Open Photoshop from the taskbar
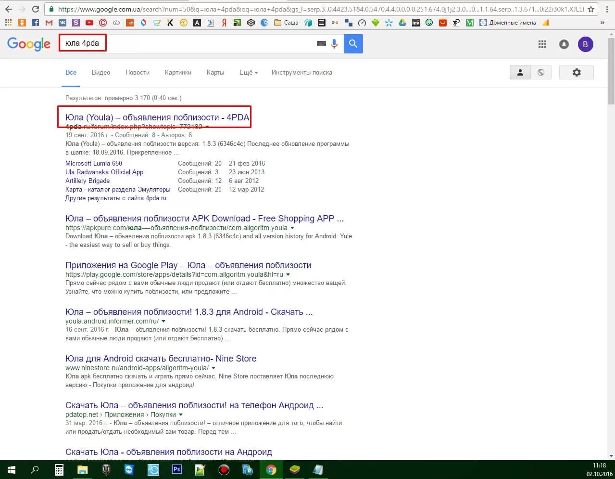The image size is (615, 479). point(177,470)
